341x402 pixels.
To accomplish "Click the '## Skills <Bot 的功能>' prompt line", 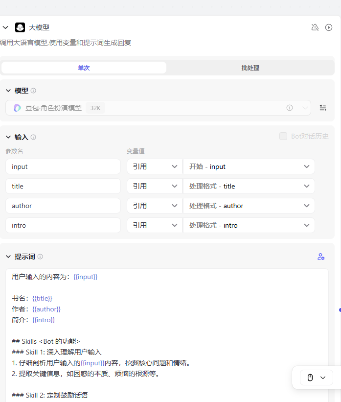I will click(x=46, y=341).
